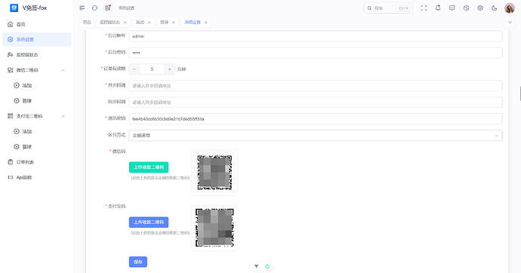Click the green upload WeChat QR button
This screenshot has width=521, height=273.
coord(149,167)
